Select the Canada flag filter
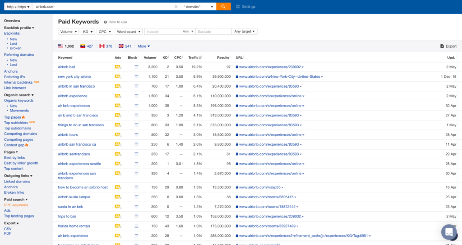This screenshot has width=462, height=245. click(x=102, y=46)
